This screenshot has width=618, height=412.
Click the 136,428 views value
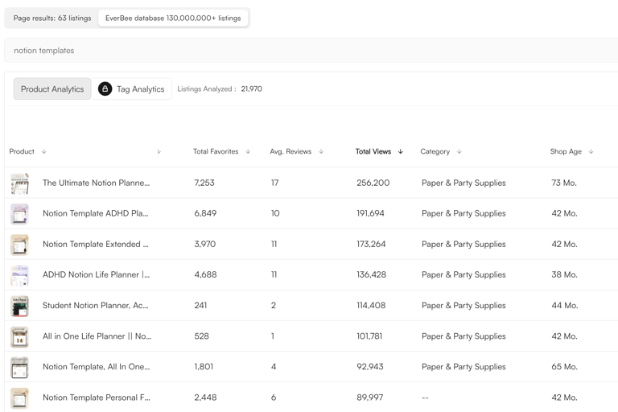pyautogui.click(x=371, y=274)
